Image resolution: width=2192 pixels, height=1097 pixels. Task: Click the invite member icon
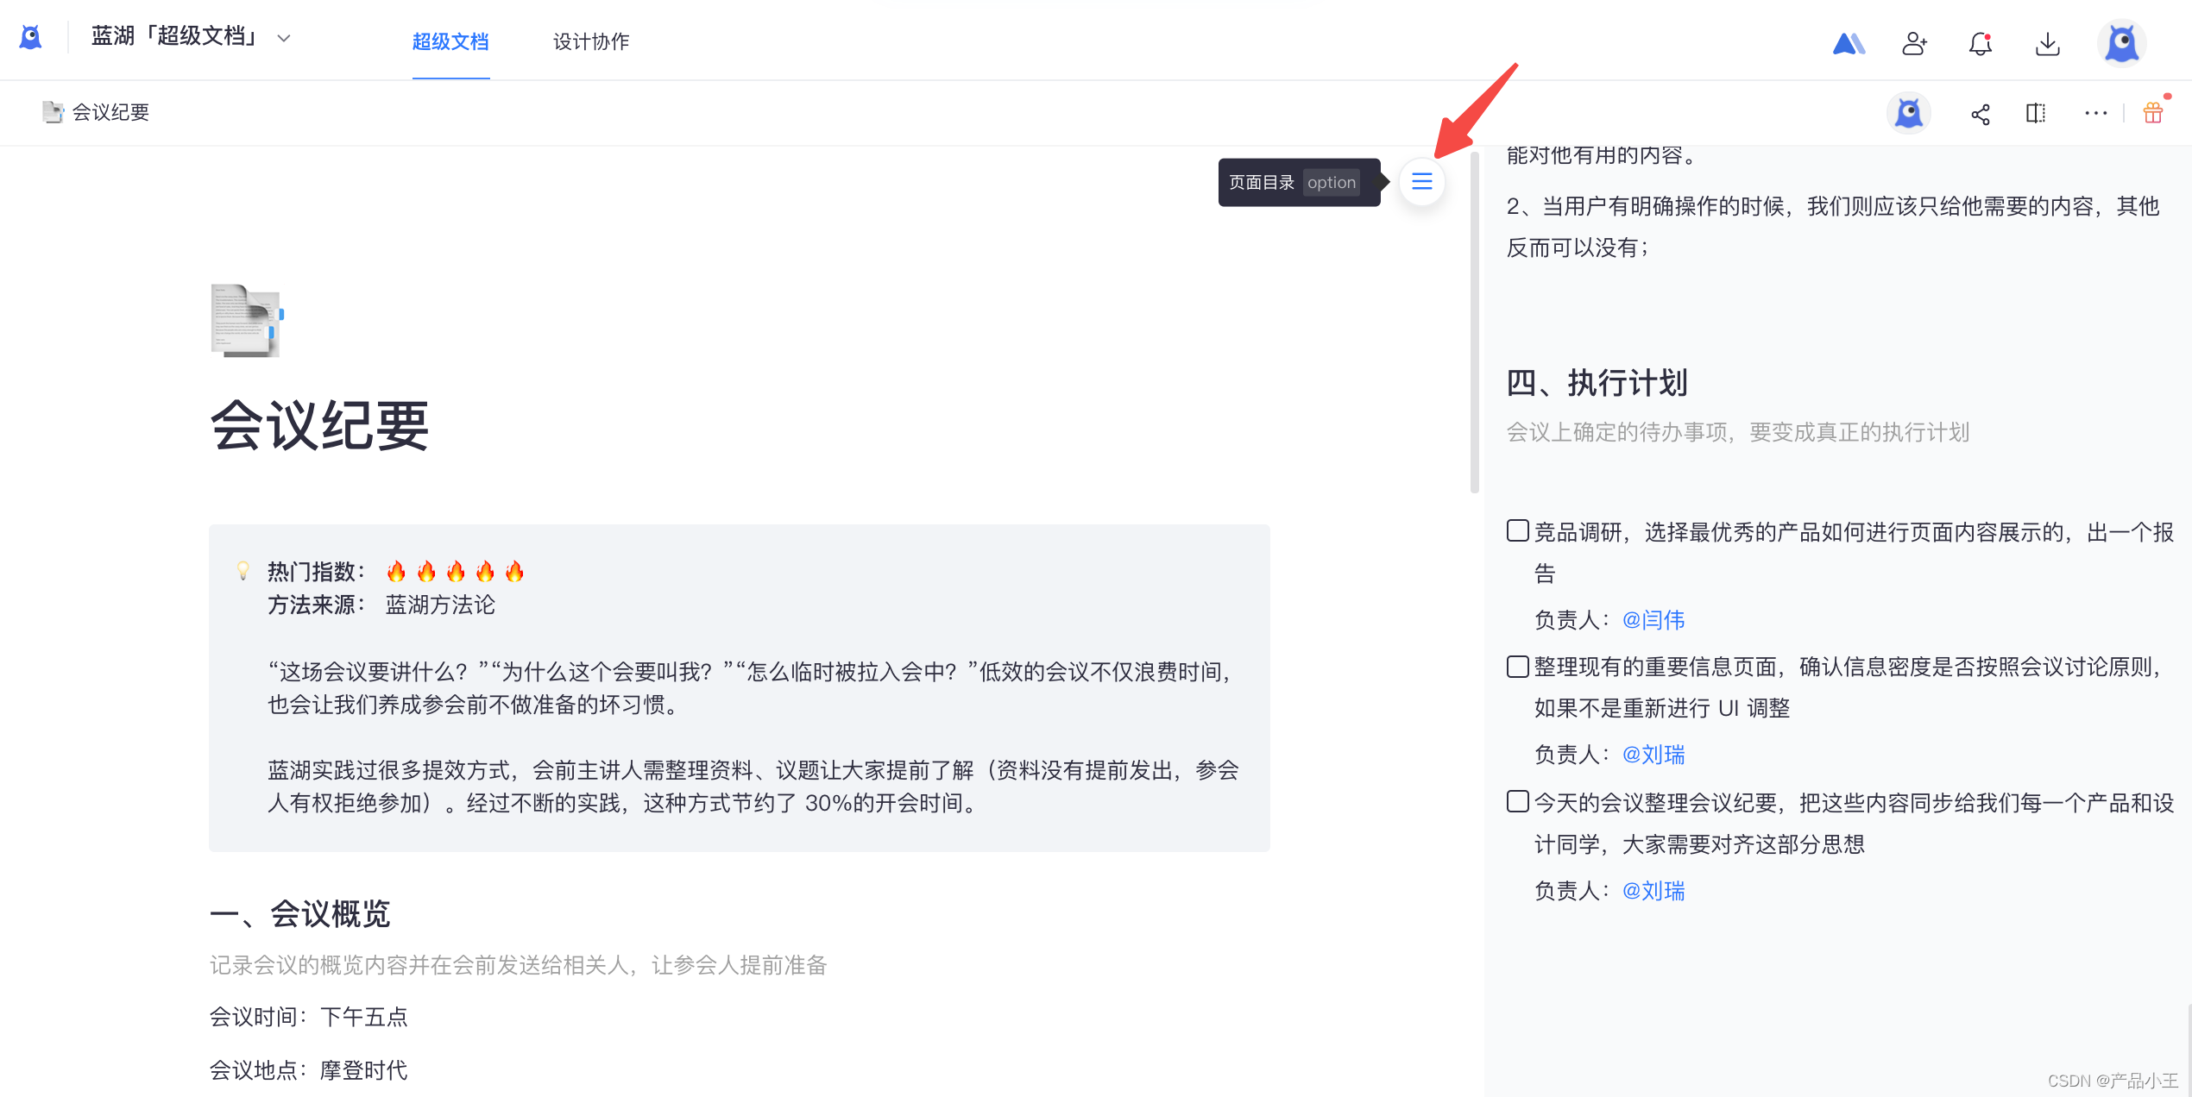[1914, 43]
